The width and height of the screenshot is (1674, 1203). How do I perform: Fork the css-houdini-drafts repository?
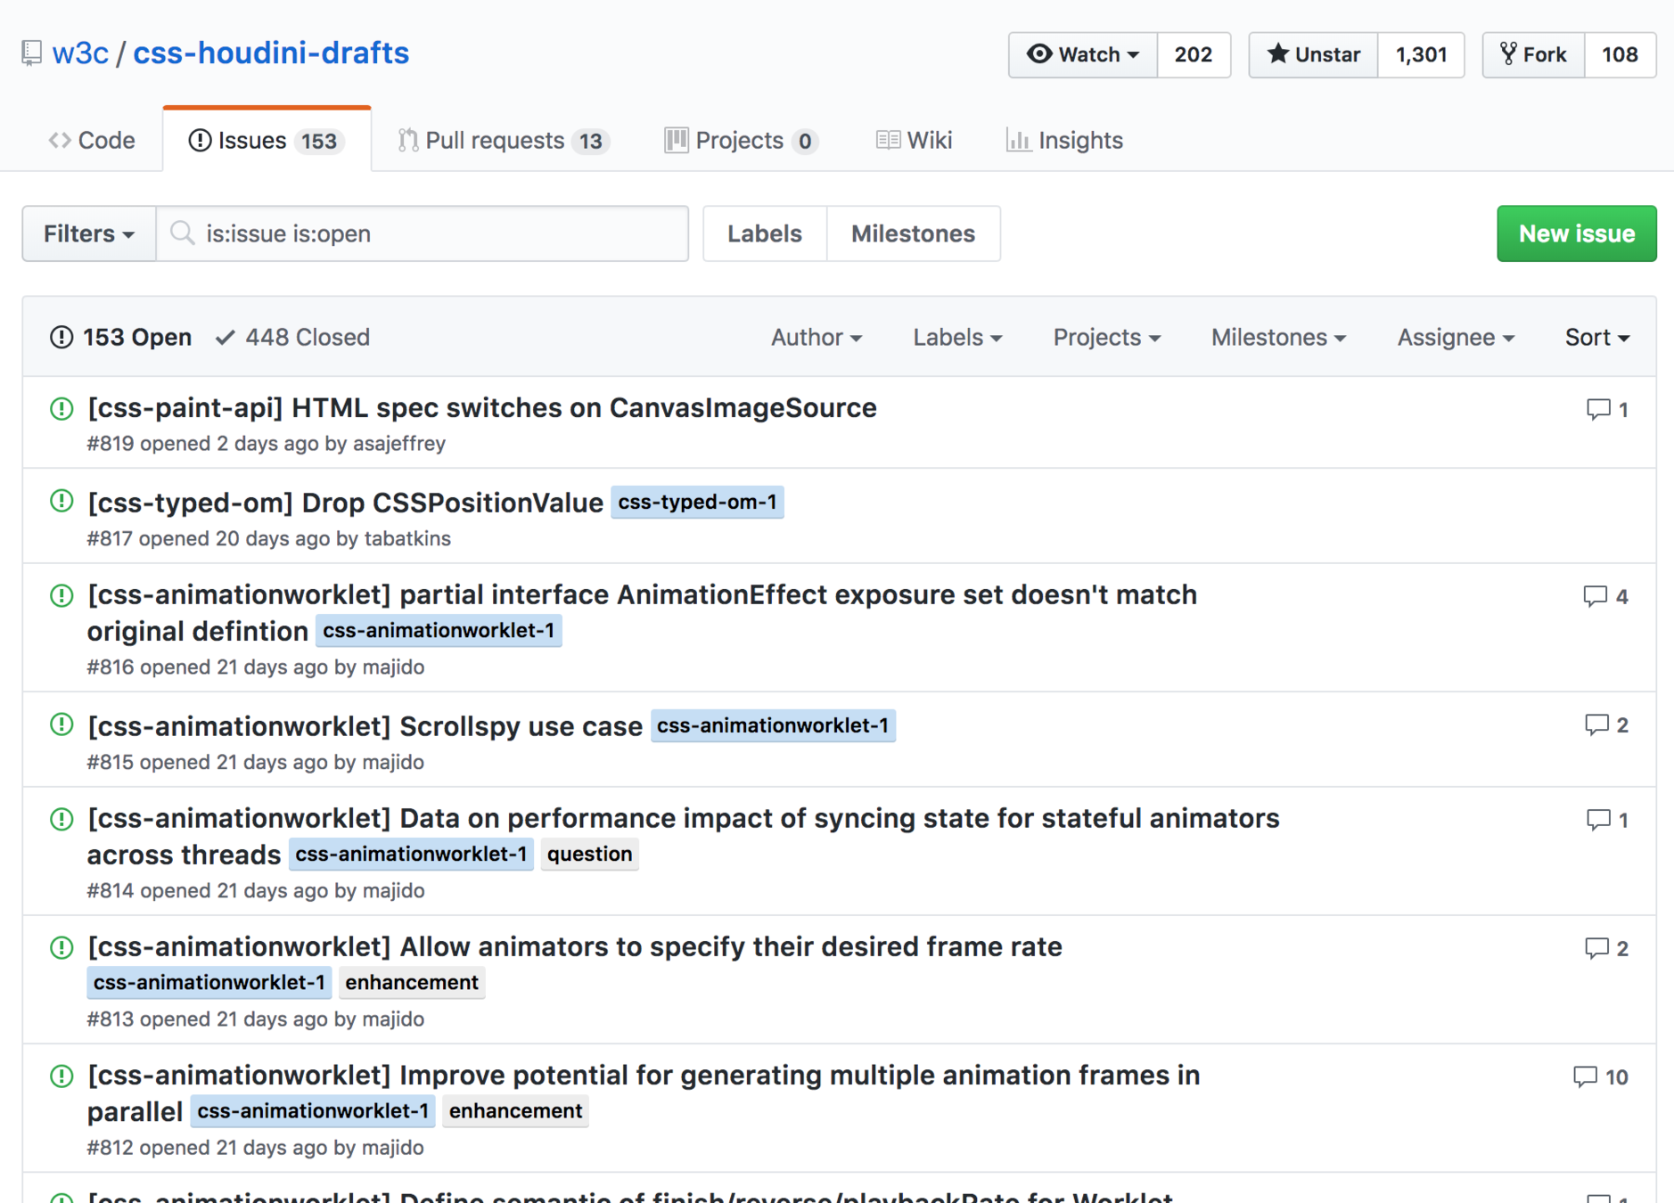coord(1533,54)
